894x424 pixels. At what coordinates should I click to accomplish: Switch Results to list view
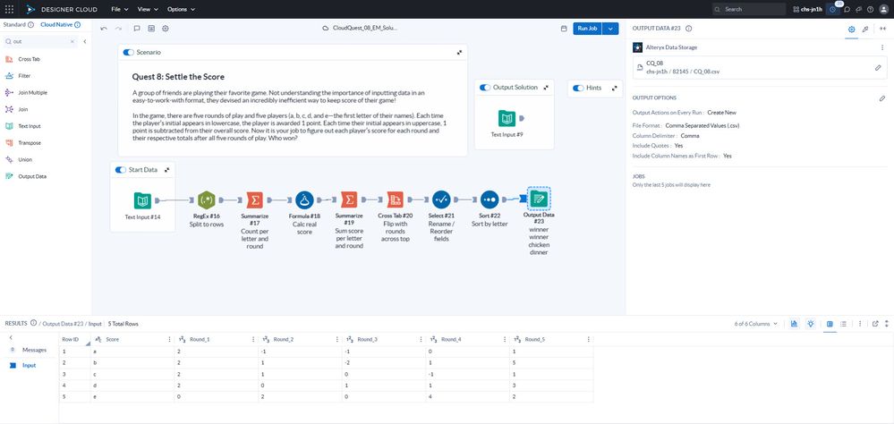coord(843,324)
